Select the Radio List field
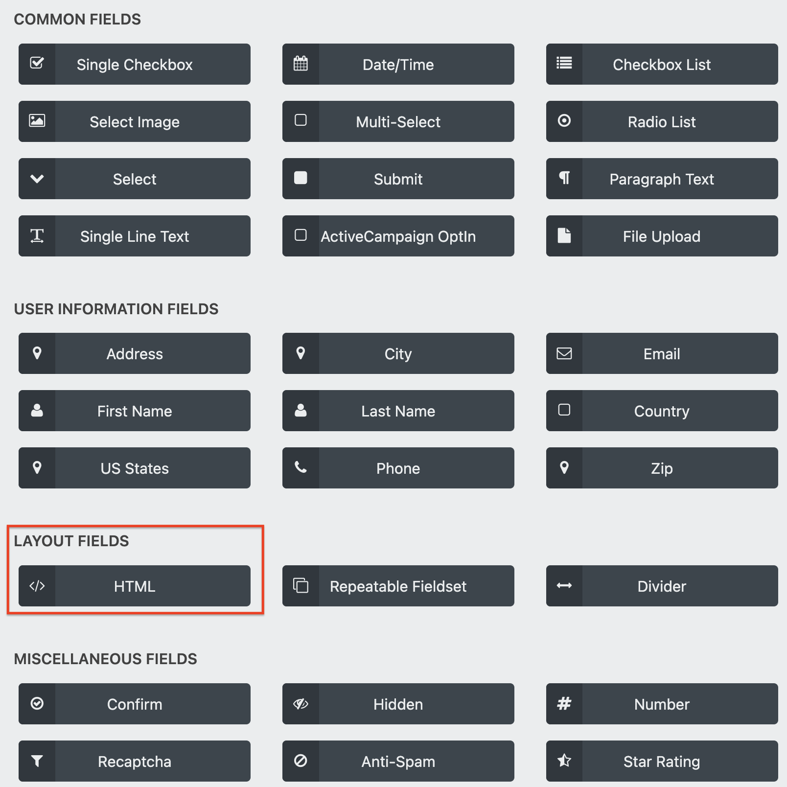 [x=662, y=121]
